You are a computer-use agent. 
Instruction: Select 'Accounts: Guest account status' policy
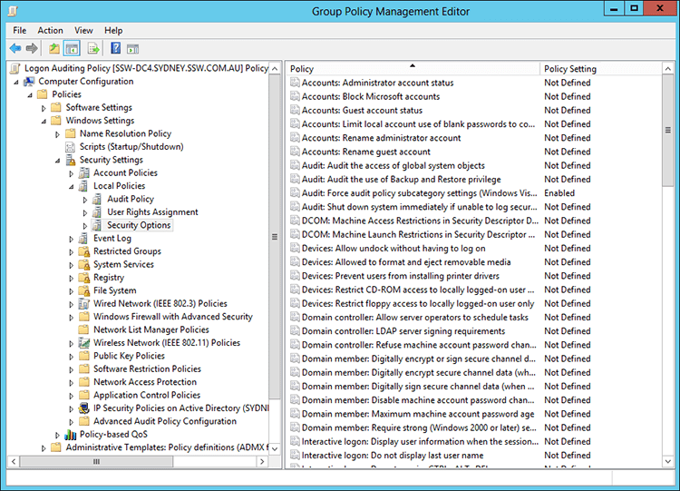pos(362,111)
